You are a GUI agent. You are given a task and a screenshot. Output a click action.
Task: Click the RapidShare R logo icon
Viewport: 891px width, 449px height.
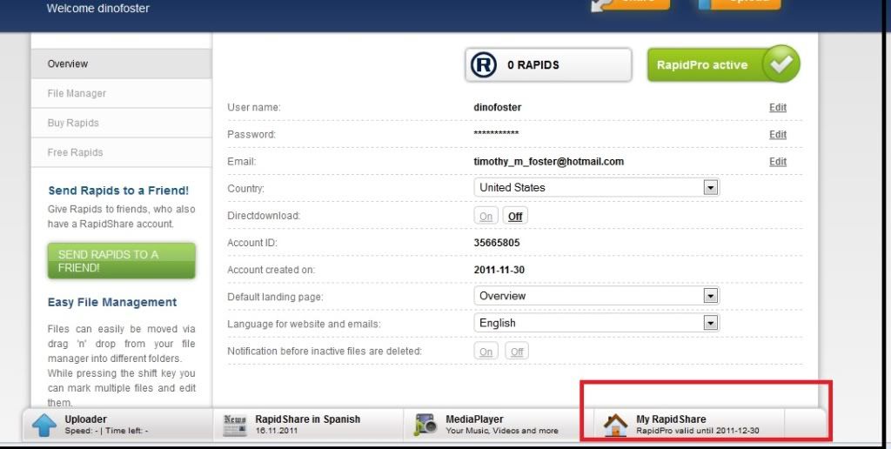484,64
